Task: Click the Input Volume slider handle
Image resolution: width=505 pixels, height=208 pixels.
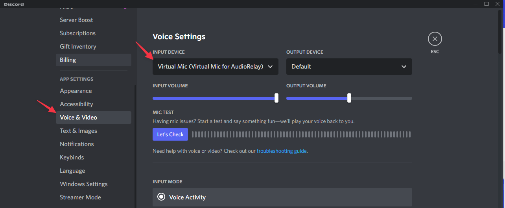Action: tap(276, 98)
